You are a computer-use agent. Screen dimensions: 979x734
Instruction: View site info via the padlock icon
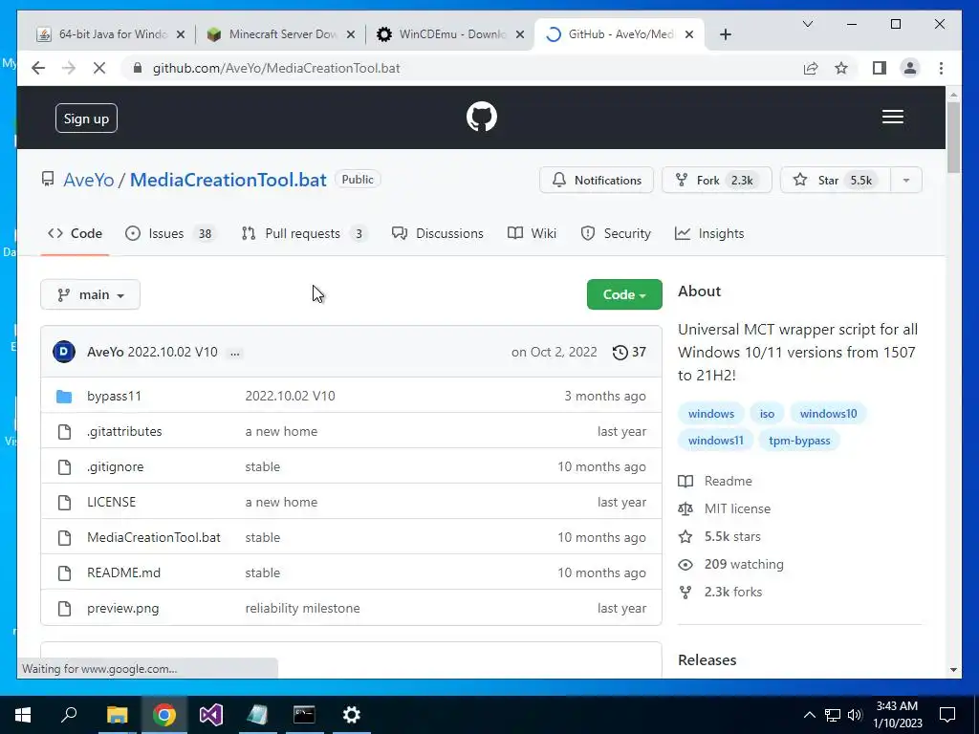point(138,68)
